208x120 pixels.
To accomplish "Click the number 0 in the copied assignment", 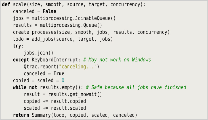I will 63,80.
